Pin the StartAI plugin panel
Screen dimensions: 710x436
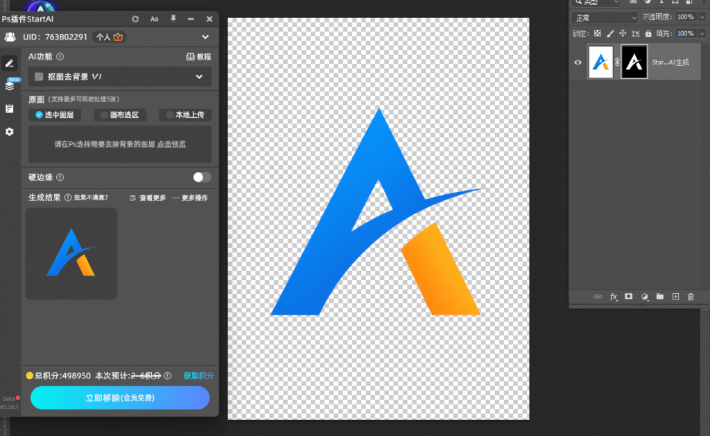[x=173, y=19]
